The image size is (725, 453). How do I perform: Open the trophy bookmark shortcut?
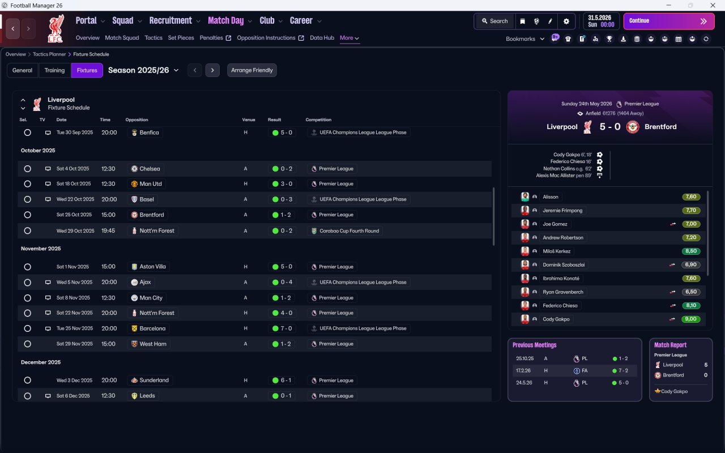click(x=609, y=39)
